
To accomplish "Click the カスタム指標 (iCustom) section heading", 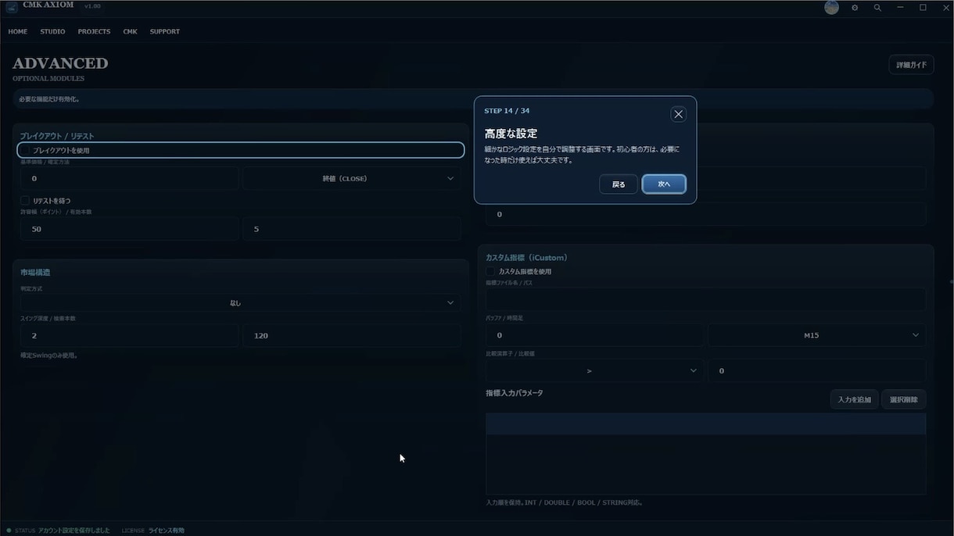I will point(526,258).
